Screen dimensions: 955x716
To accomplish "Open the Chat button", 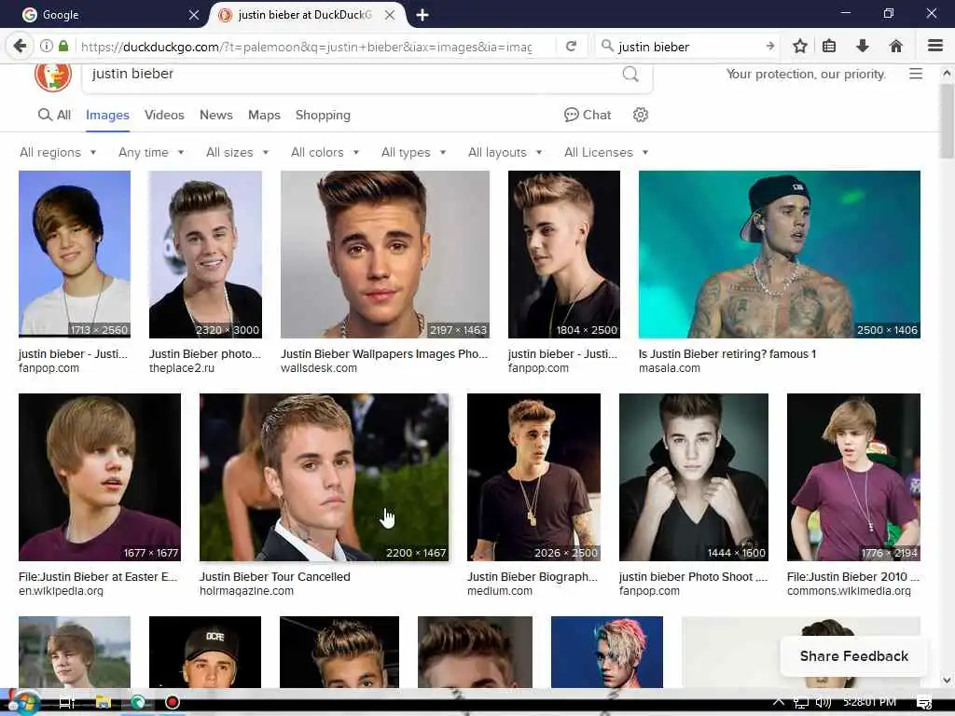I will point(588,115).
